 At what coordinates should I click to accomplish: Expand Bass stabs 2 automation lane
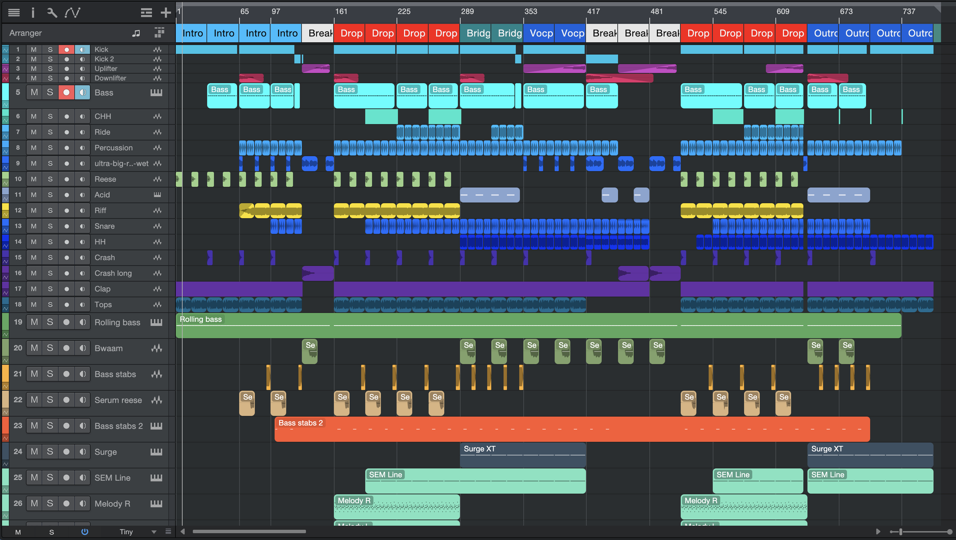5,438
